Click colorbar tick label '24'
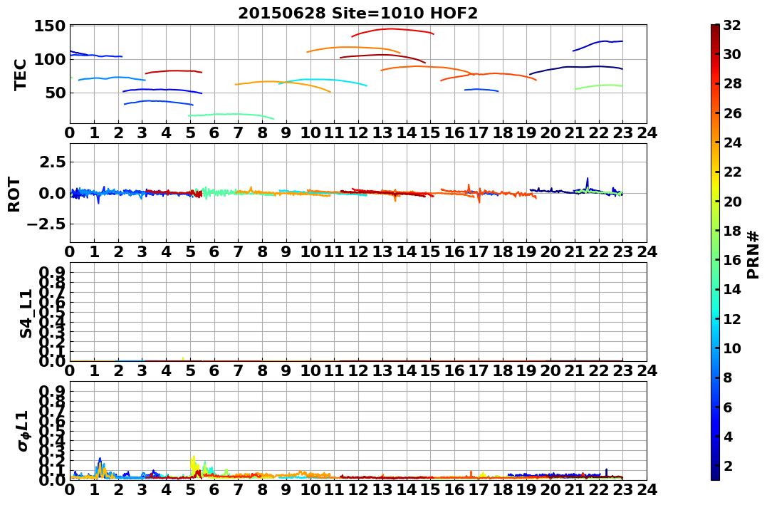The width and height of the screenshot is (767, 505). click(732, 142)
